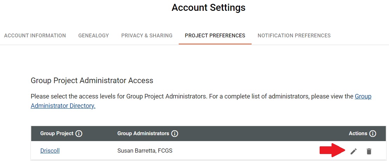The width and height of the screenshot is (389, 161).
Task: Select the Susan Barretta, FCGS administrator name
Action: click(x=145, y=151)
